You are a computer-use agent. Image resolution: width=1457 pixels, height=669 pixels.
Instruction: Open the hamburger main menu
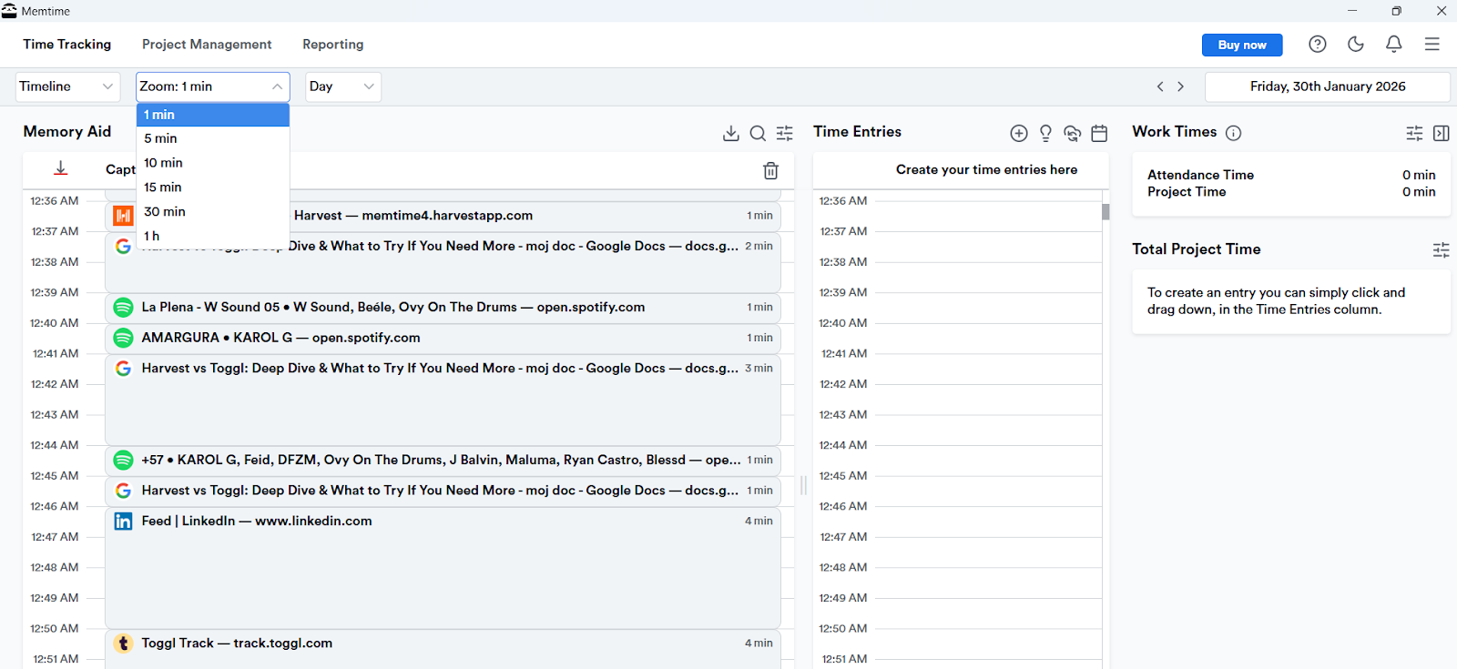coord(1432,44)
